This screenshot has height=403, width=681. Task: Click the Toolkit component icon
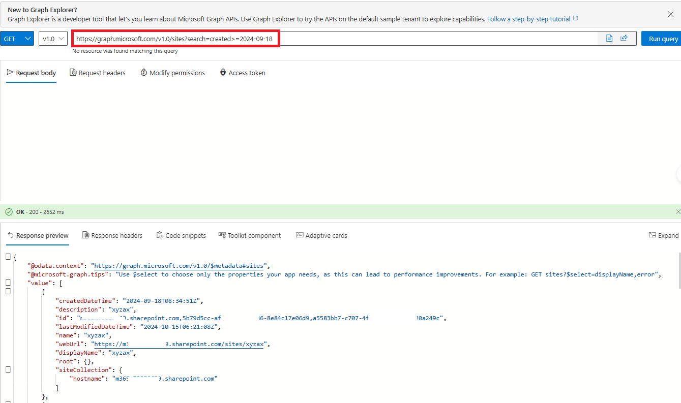pos(222,235)
